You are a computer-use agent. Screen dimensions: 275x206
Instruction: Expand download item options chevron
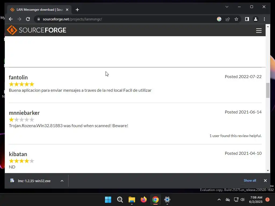pos(62,181)
